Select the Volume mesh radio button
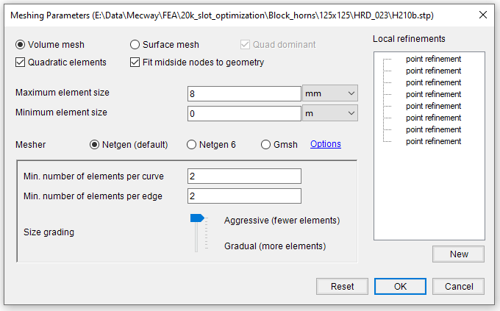Screen dimensions: 500x311 [20, 45]
